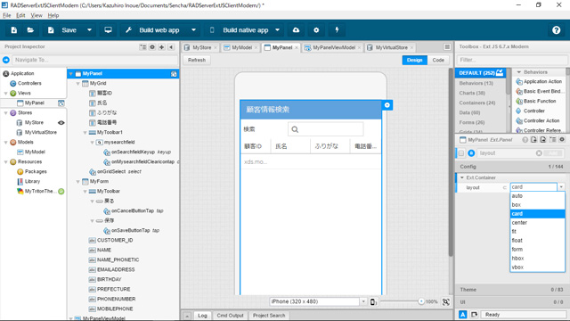Click the New Project icon in toolbar

[x=14, y=30]
